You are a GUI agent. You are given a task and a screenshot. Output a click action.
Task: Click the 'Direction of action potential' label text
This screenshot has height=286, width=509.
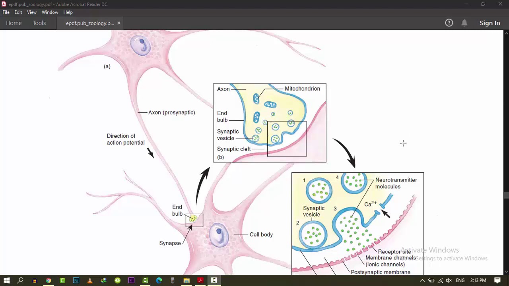126,139
